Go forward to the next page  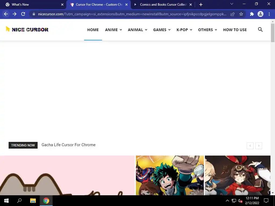point(15,14)
